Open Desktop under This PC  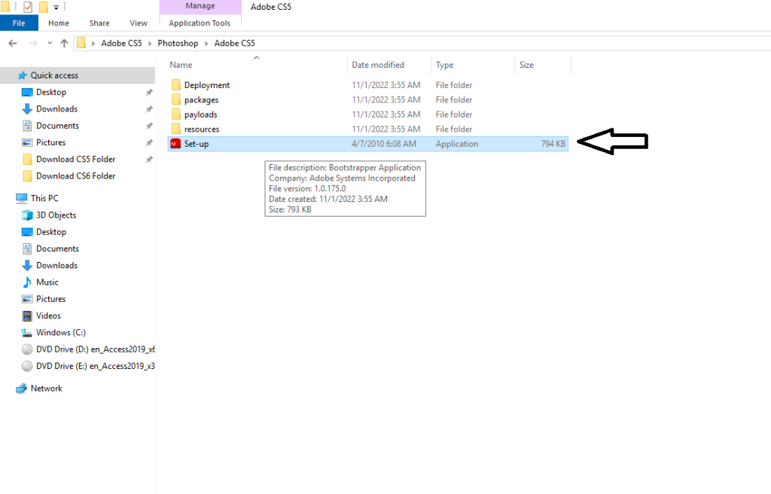50,232
